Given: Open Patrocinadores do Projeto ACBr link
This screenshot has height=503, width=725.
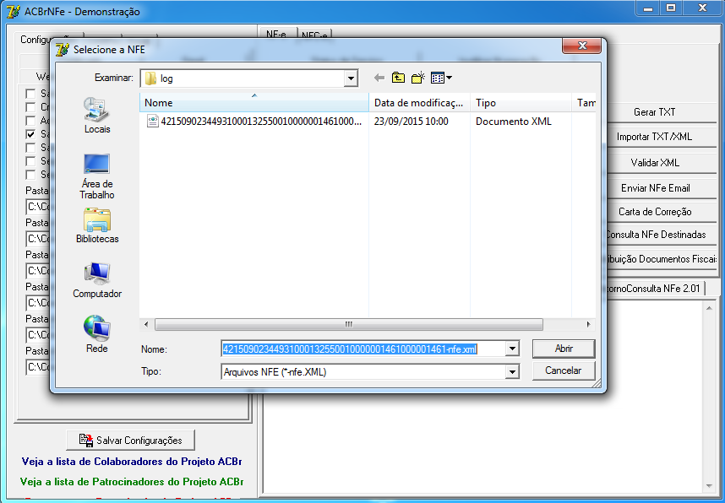Looking at the screenshot, I should tap(131, 482).
